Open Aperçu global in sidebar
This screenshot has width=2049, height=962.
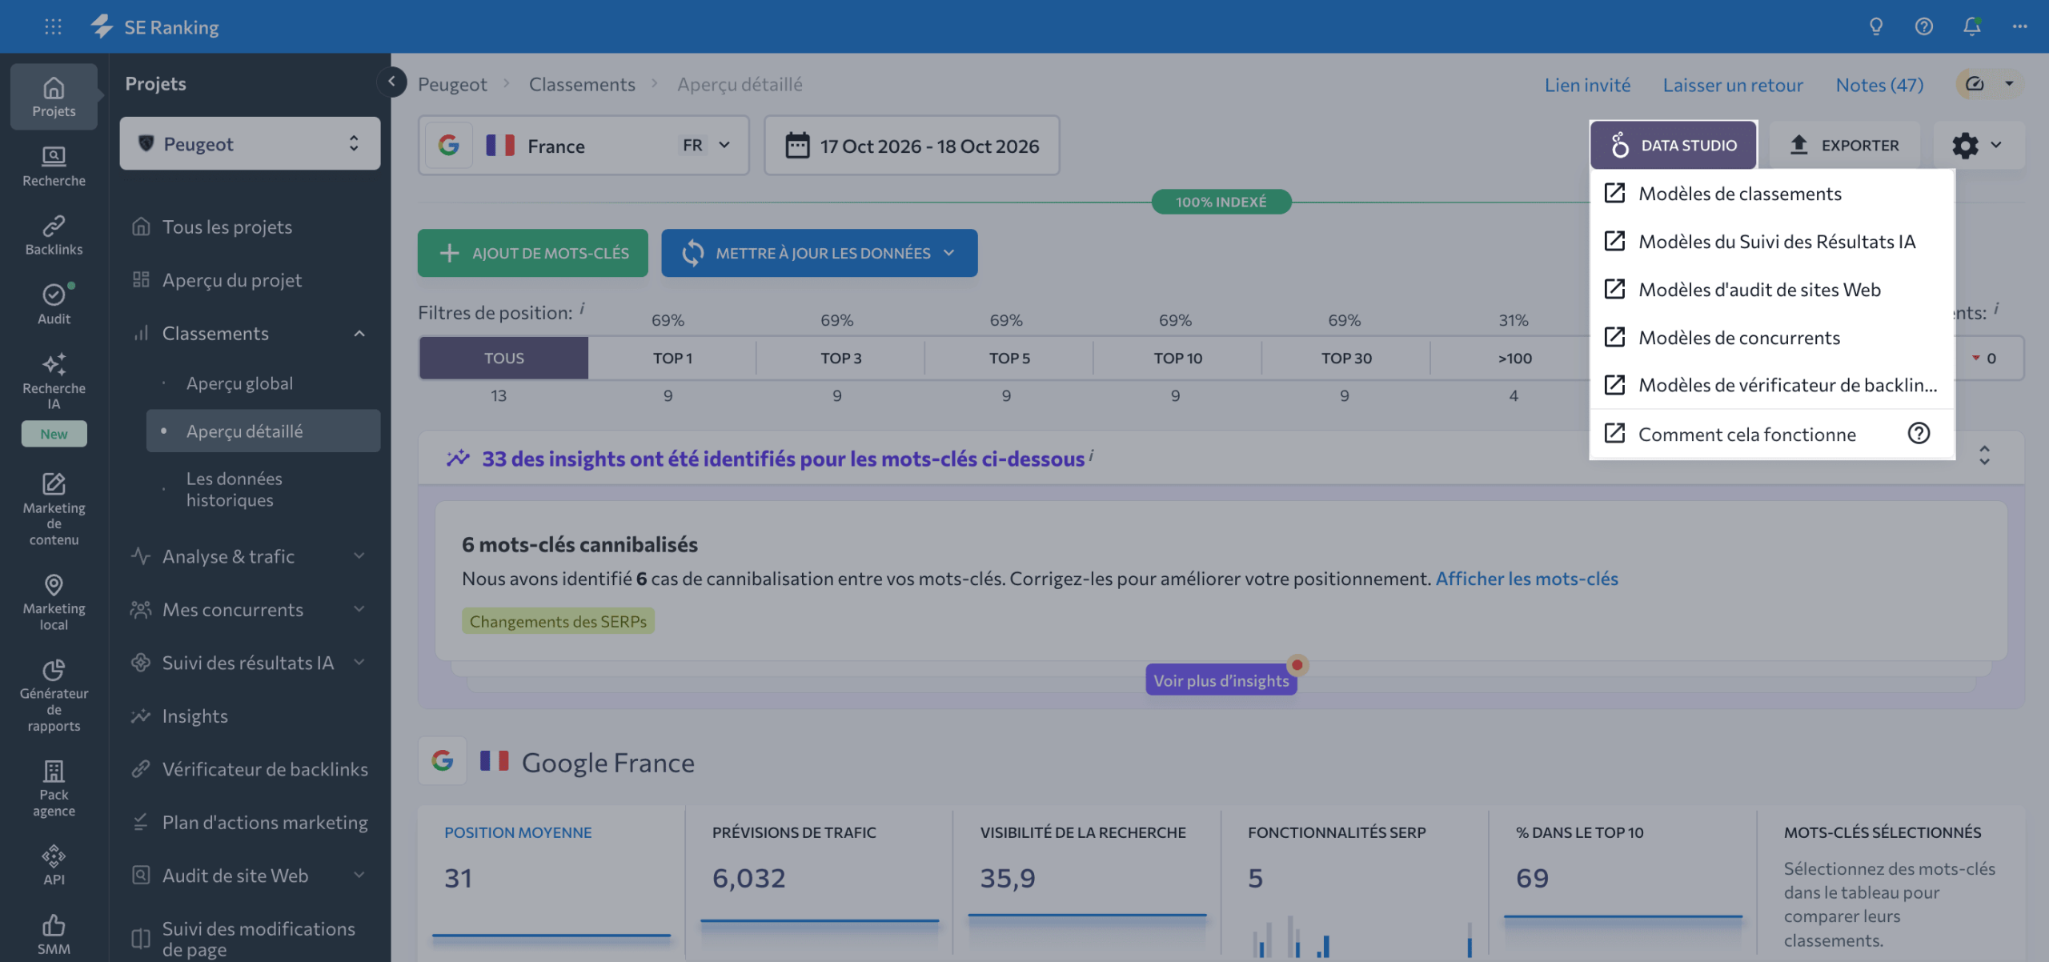[239, 383]
